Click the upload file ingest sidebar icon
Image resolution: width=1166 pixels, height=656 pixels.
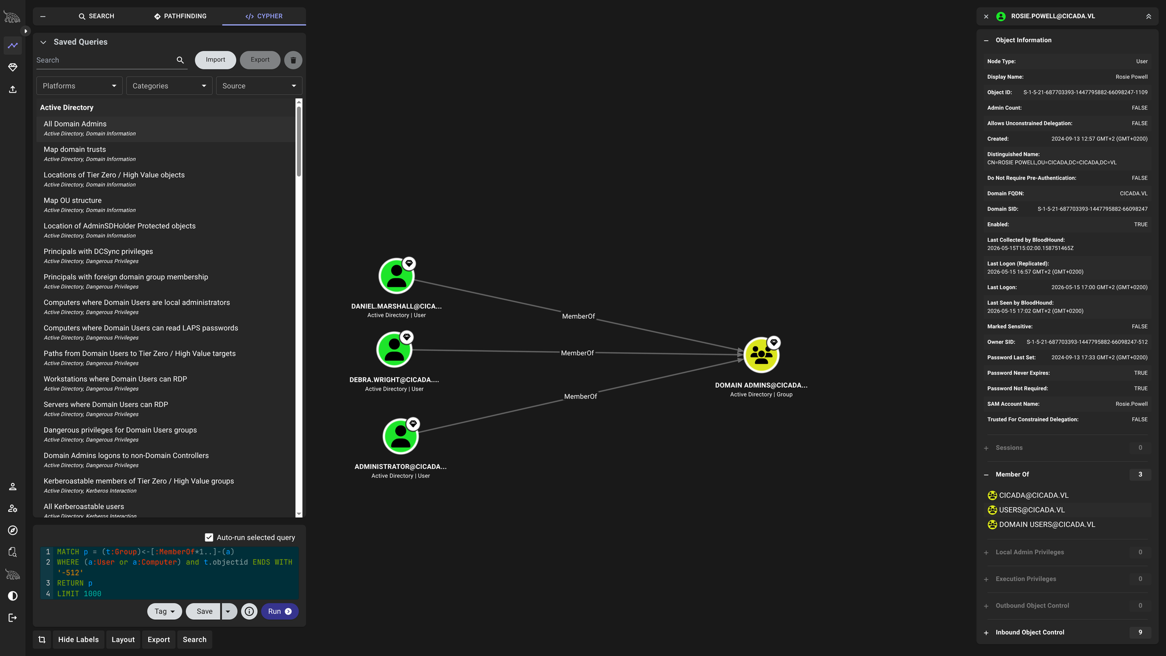pos(13,89)
